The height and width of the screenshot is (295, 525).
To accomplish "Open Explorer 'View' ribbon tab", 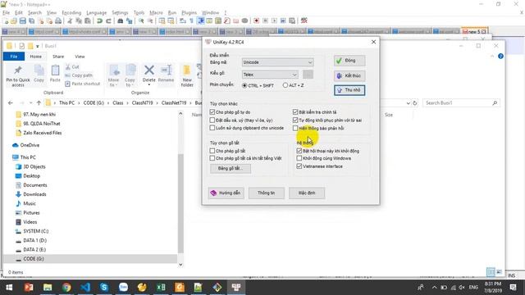I will coord(80,57).
